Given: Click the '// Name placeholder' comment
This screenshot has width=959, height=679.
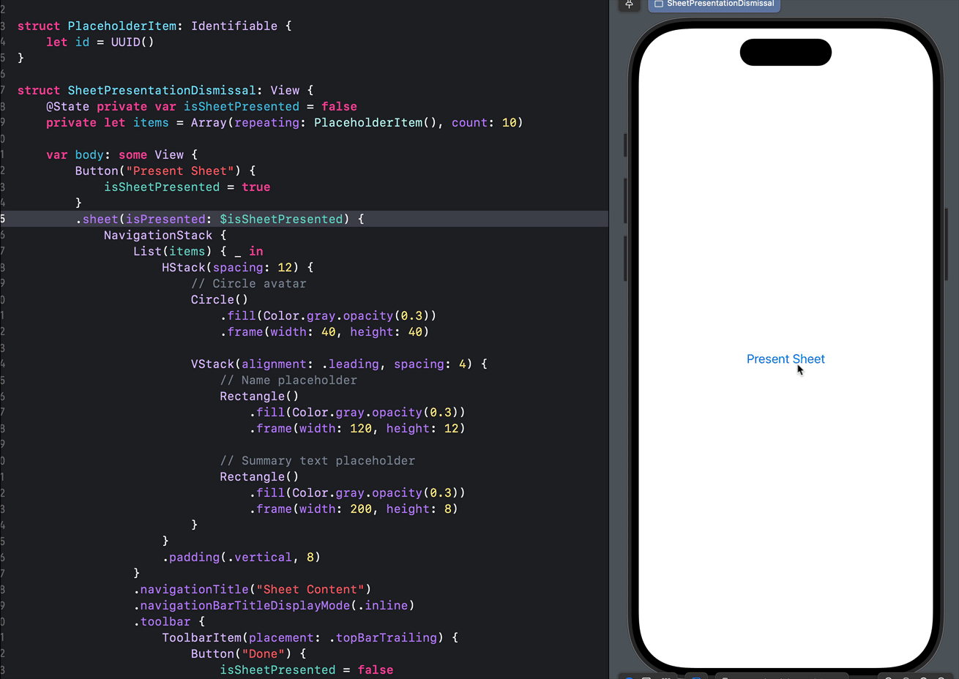Looking at the screenshot, I should (x=288, y=380).
